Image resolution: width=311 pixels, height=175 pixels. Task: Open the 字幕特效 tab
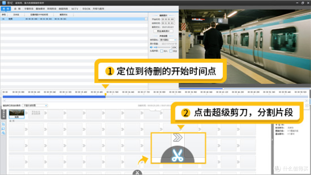[x=29, y=9]
